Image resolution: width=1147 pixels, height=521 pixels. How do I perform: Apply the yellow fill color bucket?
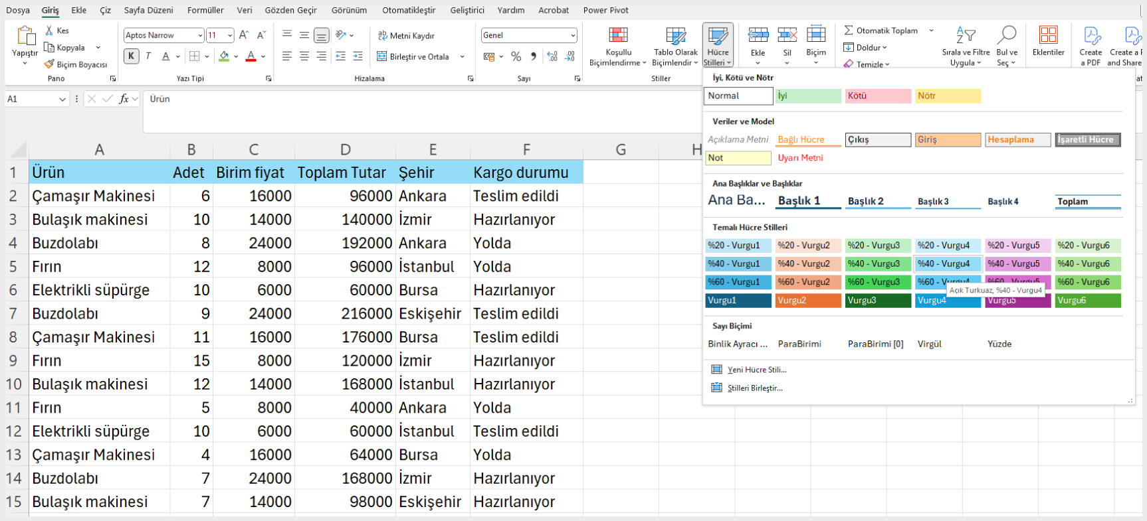click(225, 56)
